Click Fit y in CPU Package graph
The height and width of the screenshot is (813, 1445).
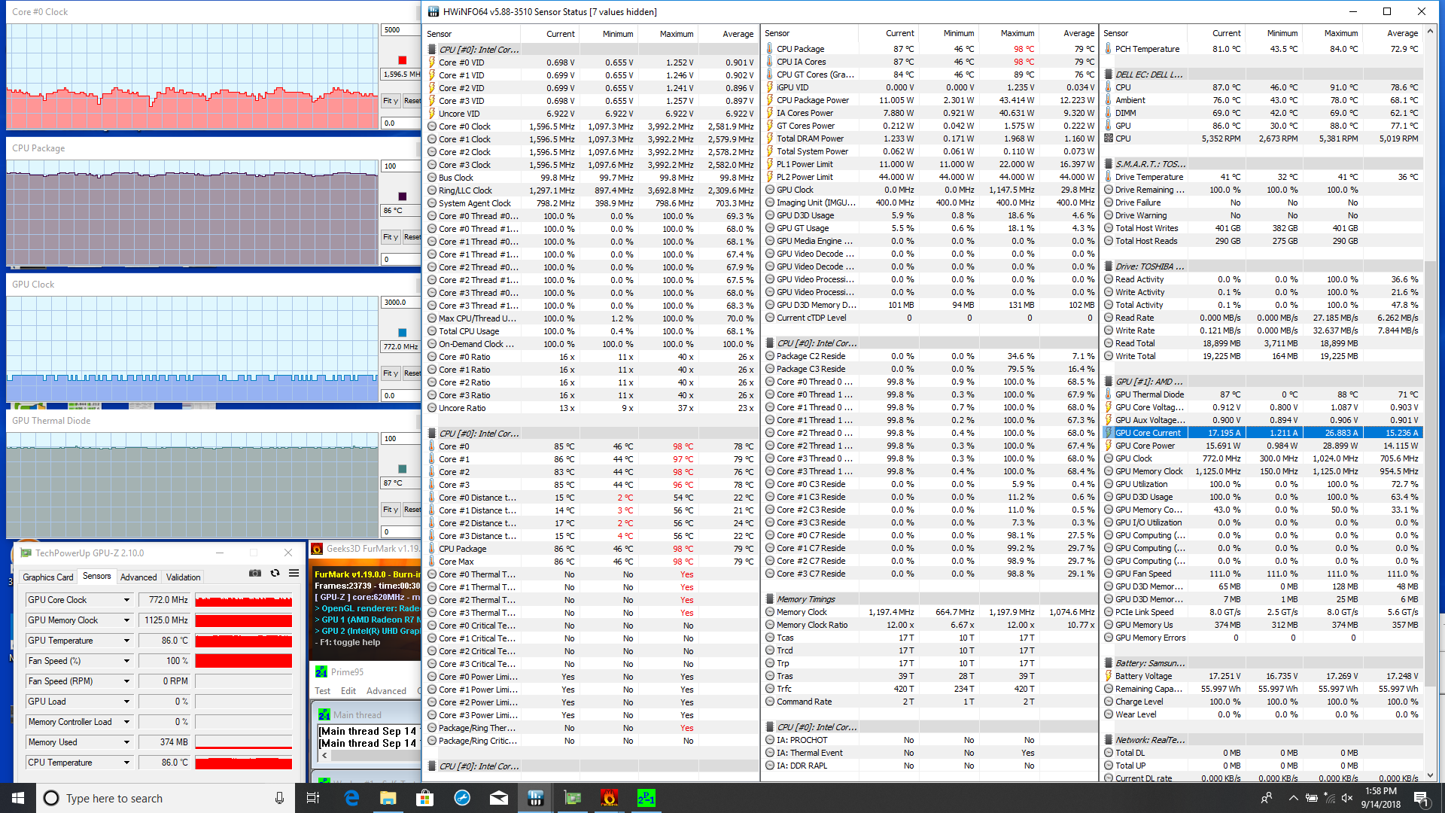tap(390, 237)
